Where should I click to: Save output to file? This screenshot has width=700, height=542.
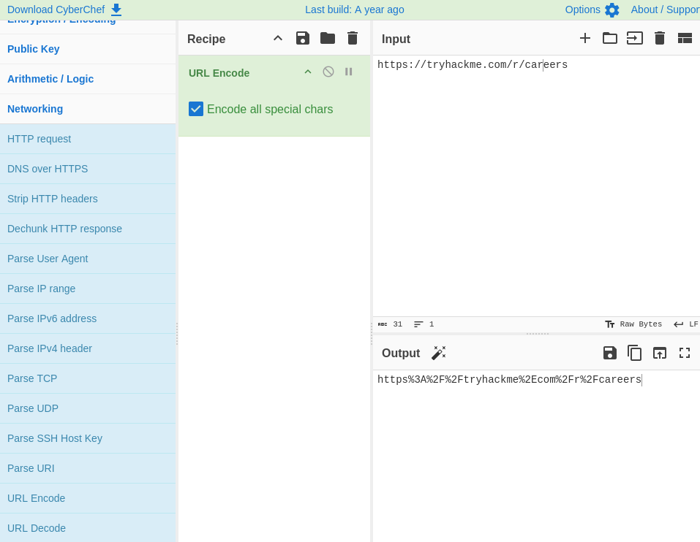(610, 353)
